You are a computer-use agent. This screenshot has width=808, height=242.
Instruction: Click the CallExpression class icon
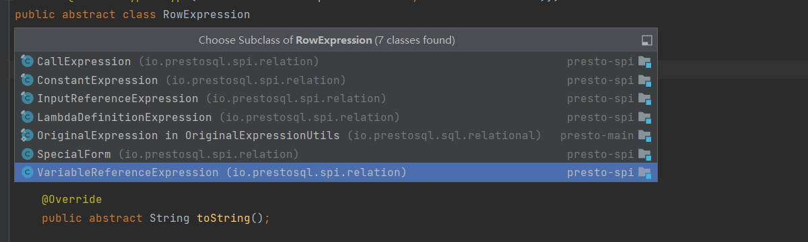coord(27,62)
